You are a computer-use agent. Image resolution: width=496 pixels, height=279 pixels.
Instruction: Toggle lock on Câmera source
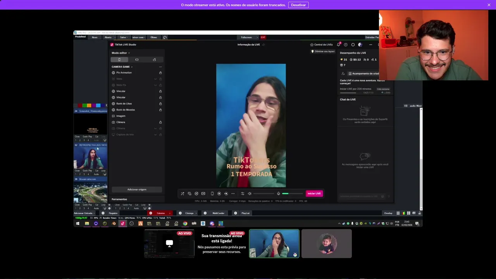coord(160,122)
